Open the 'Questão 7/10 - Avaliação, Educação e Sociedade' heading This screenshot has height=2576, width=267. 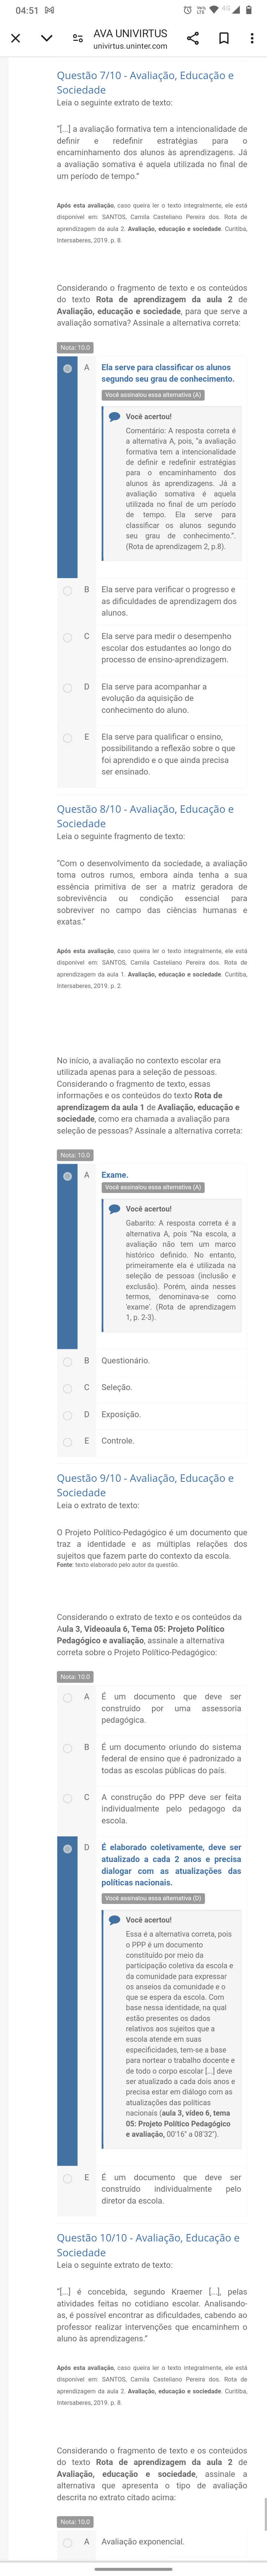[145, 82]
